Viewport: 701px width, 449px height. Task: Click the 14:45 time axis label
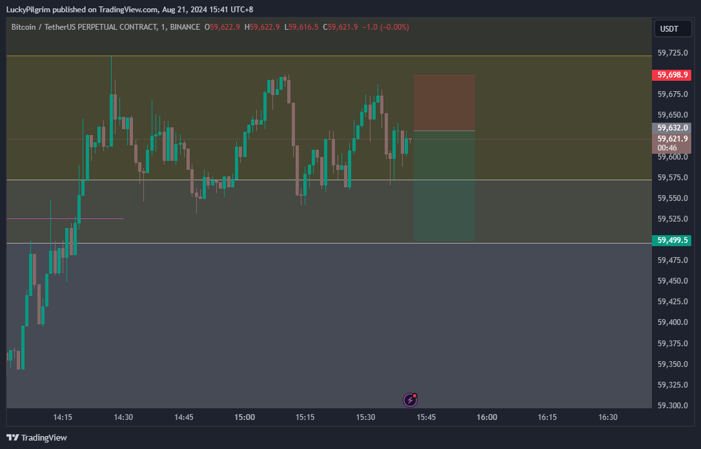click(x=184, y=417)
